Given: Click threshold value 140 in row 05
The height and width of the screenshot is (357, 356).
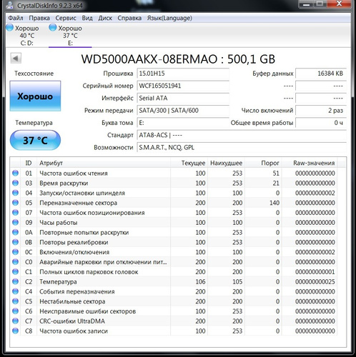Looking at the screenshot, I should point(275,203).
